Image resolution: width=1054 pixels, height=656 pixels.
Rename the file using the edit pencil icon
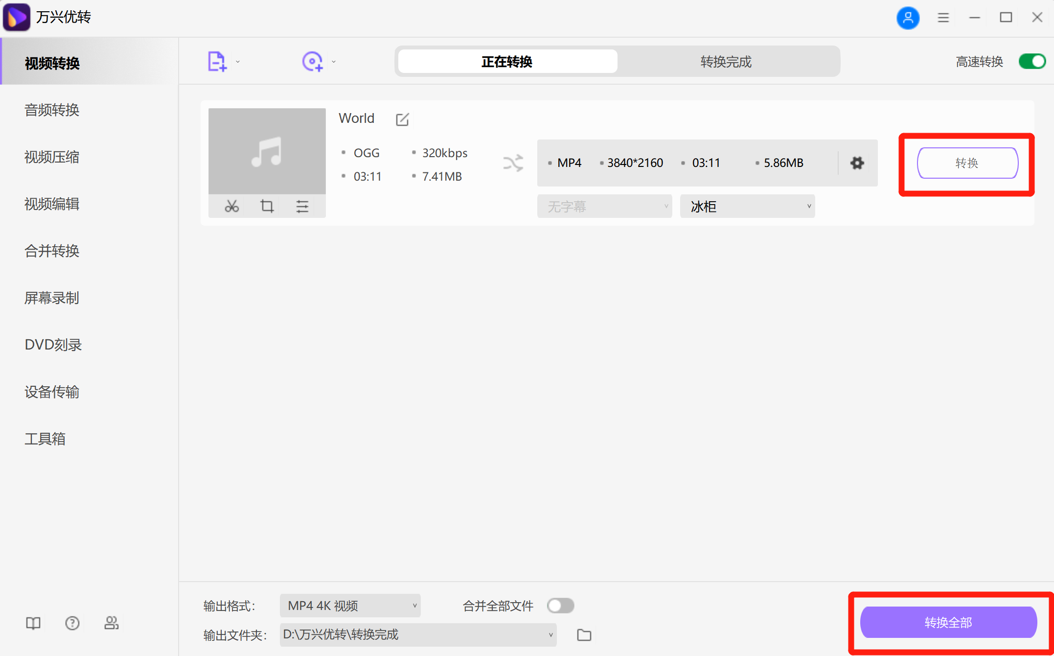click(402, 119)
